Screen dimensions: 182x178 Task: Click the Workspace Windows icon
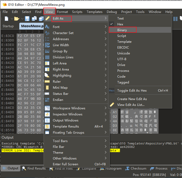tap(47, 108)
